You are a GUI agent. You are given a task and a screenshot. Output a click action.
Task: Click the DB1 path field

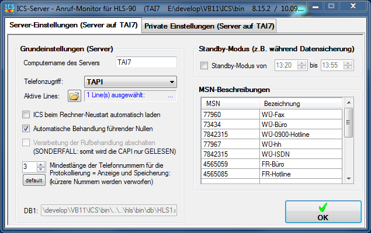coord(109,210)
